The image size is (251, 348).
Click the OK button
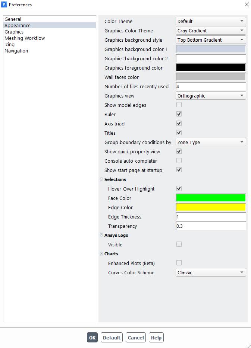coord(92,338)
